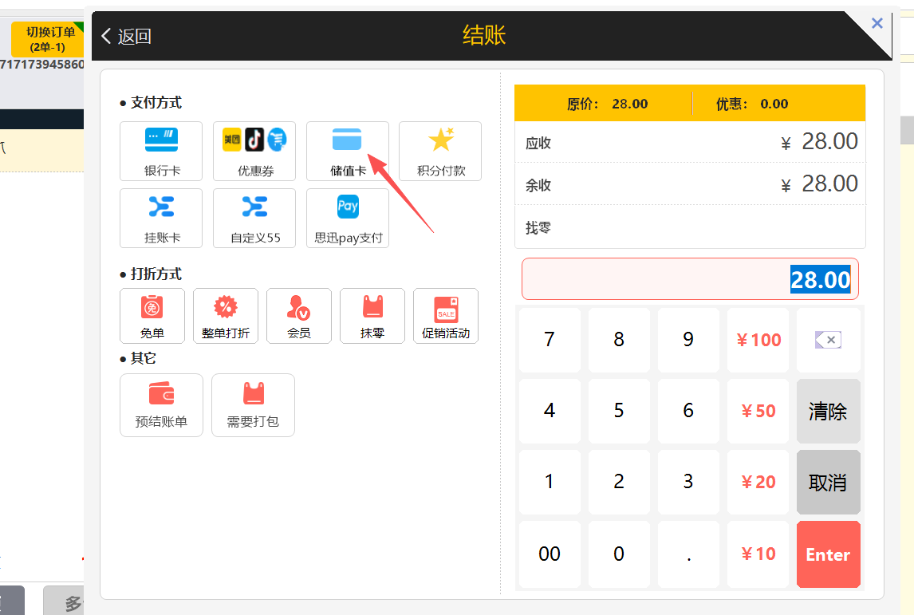
Task: Choose 优惠券 coupon payment option
Action: (x=254, y=151)
